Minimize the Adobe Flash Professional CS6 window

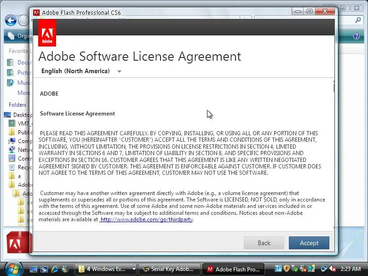click(x=298, y=11)
